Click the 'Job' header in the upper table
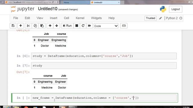The height and width of the screenshot is (108, 193). coord(46,34)
